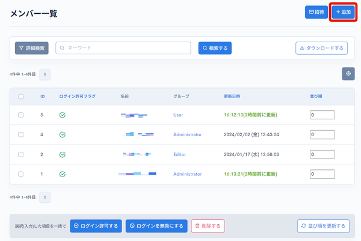The image size is (361, 241).
Task: Click the sort order field for ID 5
Action: point(322,115)
